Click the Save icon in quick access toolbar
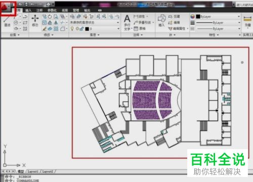 click(x=26, y=4)
